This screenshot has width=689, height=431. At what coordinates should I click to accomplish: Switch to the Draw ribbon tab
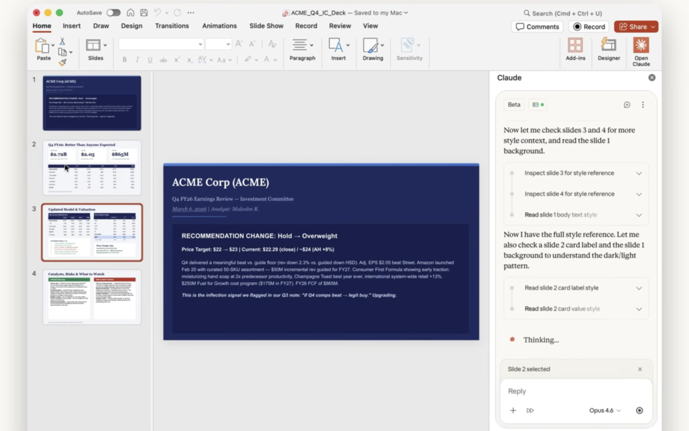101,26
